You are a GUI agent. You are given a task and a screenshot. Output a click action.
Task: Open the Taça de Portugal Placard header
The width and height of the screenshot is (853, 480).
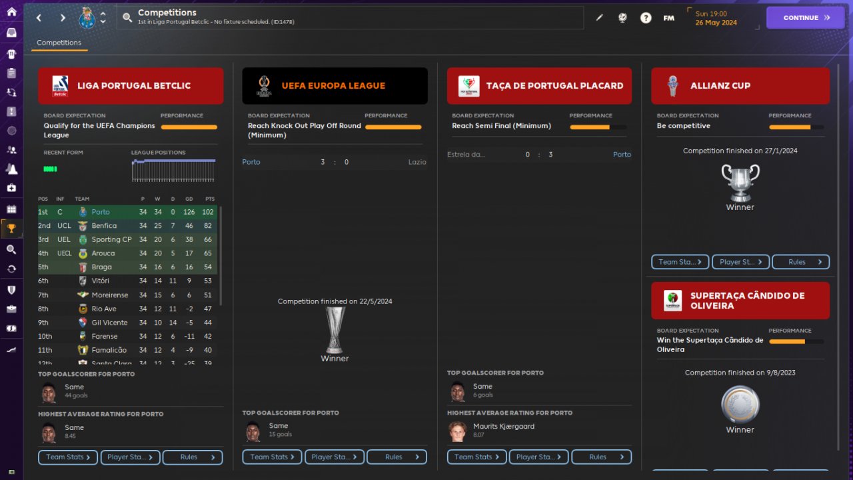click(539, 86)
